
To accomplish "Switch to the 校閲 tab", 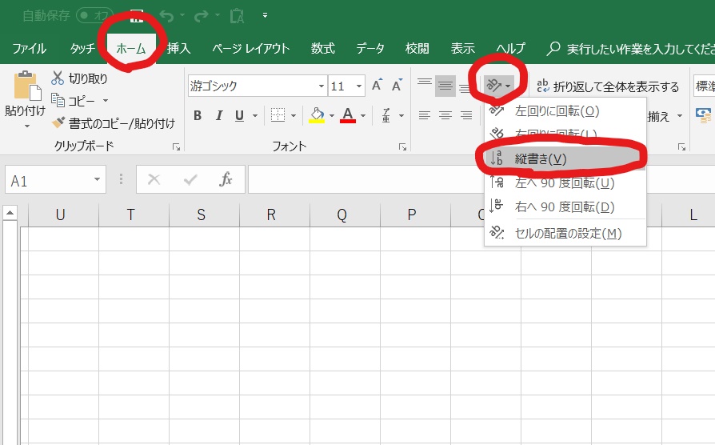I will [x=417, y=48].
